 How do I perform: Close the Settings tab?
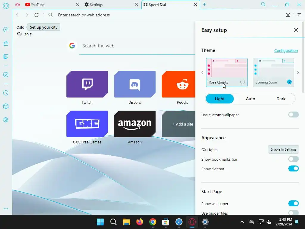136,5
